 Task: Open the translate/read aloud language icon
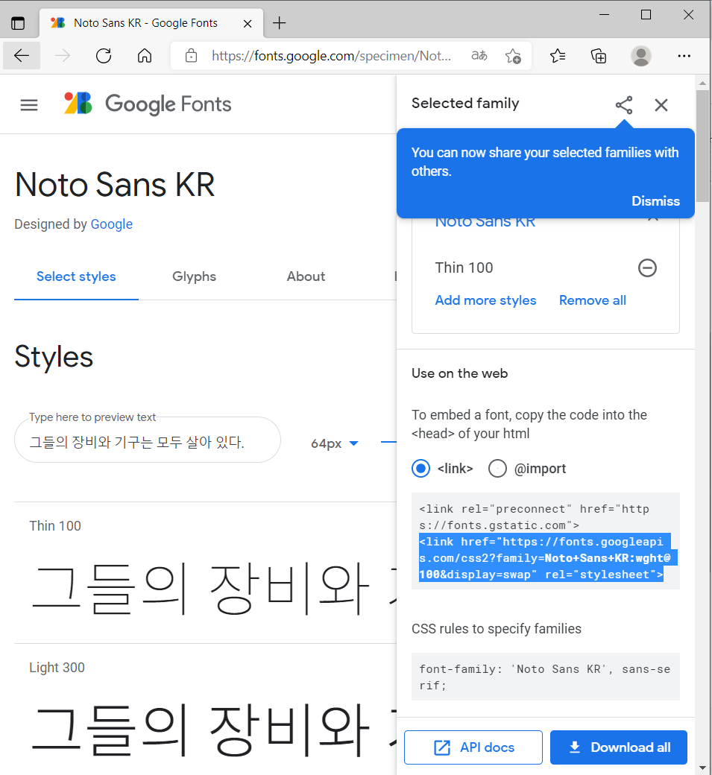pos(479,56)
